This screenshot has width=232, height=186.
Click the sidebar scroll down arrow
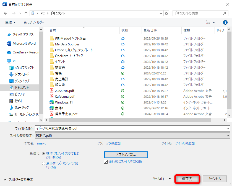tap(41, 120)
